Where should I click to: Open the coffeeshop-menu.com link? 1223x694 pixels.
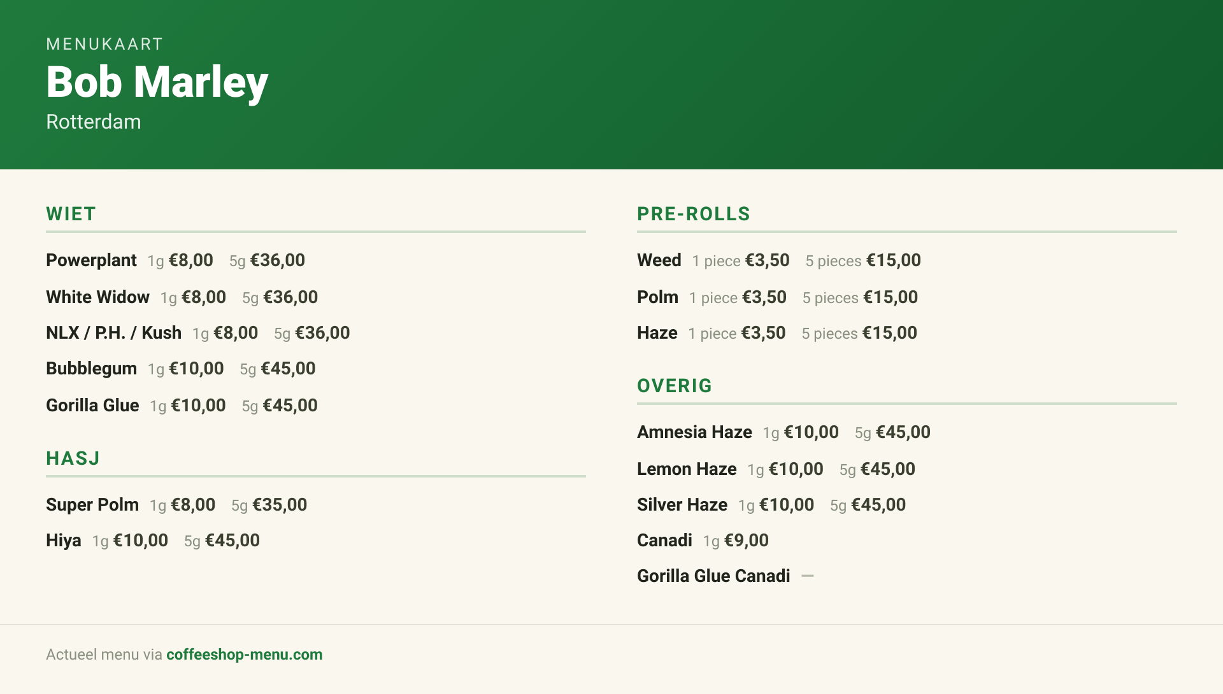[x=244, y=655]
